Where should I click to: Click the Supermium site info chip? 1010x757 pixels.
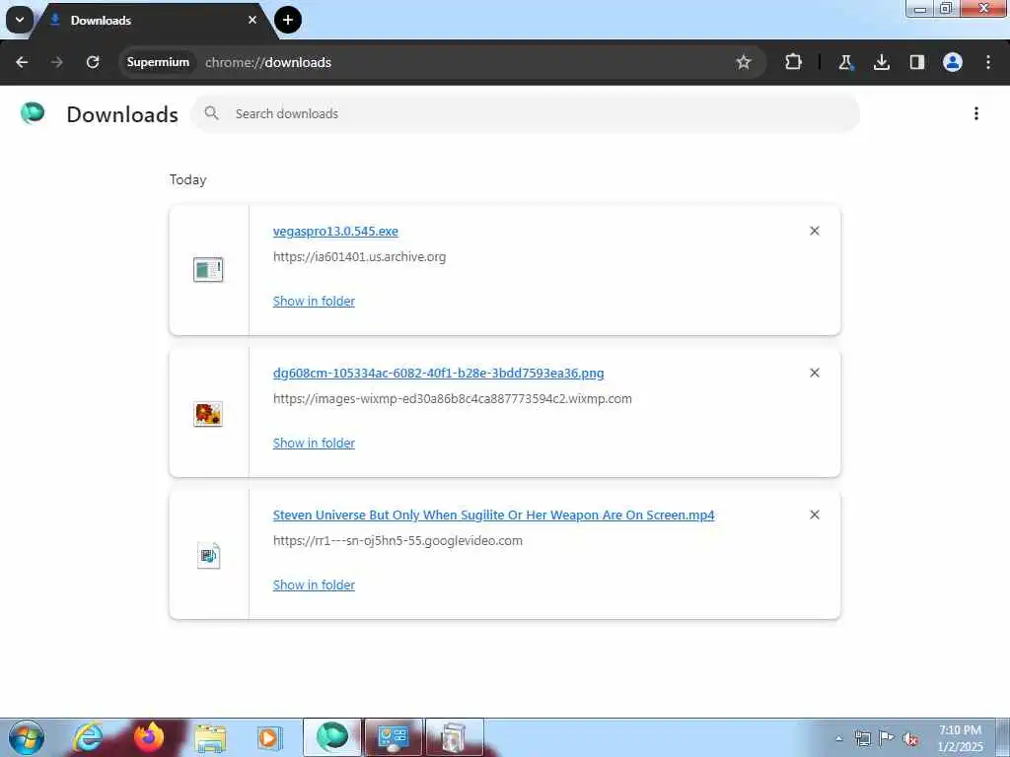(158, 62)
